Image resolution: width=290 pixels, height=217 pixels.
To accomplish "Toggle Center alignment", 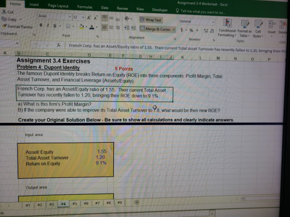I will tap(111, 28).
